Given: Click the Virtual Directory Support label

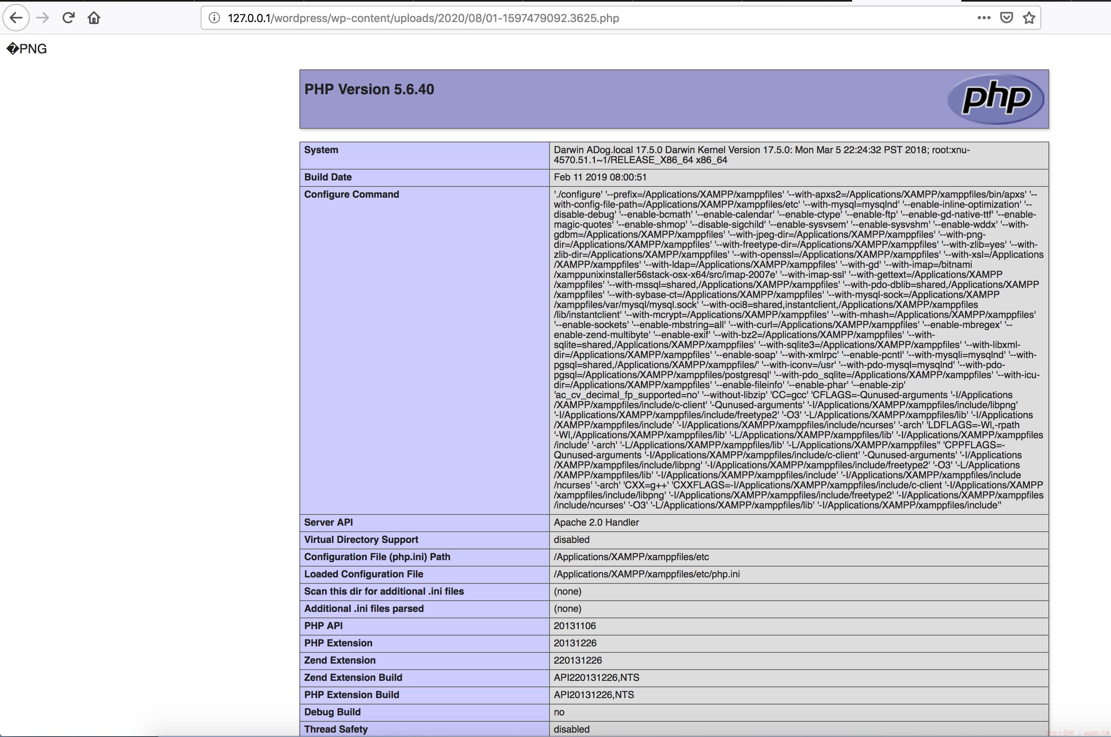Looking at the screenshot, I should click(361, 540).
